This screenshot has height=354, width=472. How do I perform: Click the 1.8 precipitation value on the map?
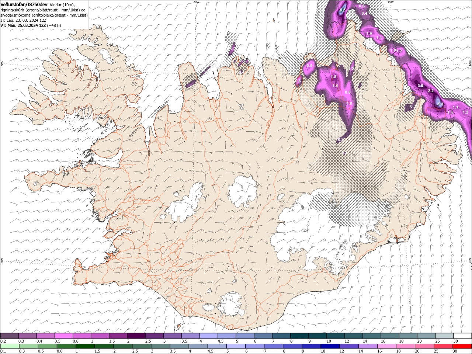click(x=333, y=77)
